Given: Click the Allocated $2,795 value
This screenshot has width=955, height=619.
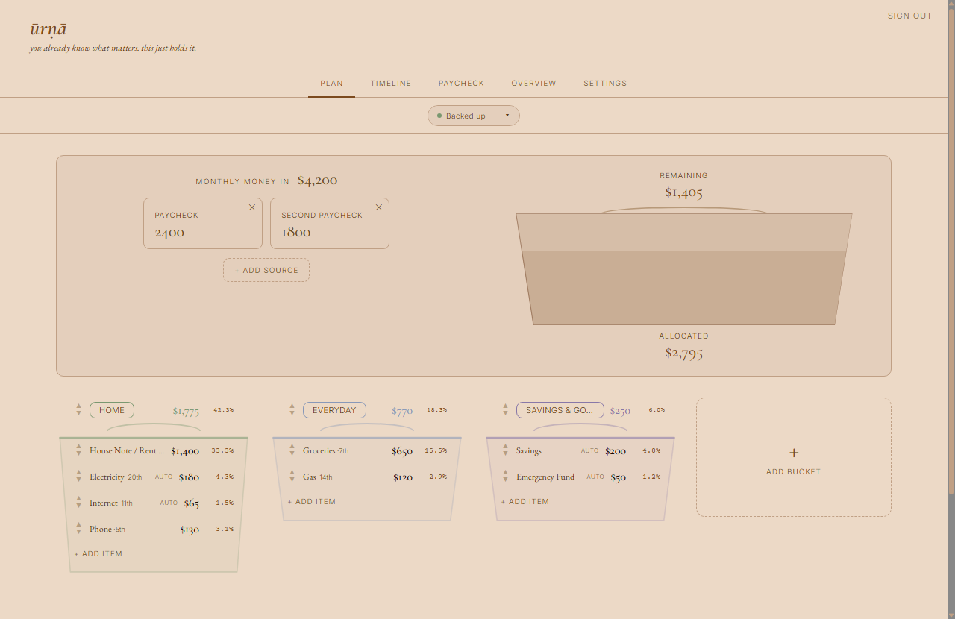Looking at the screenshot, I should (x=684, y=353).
